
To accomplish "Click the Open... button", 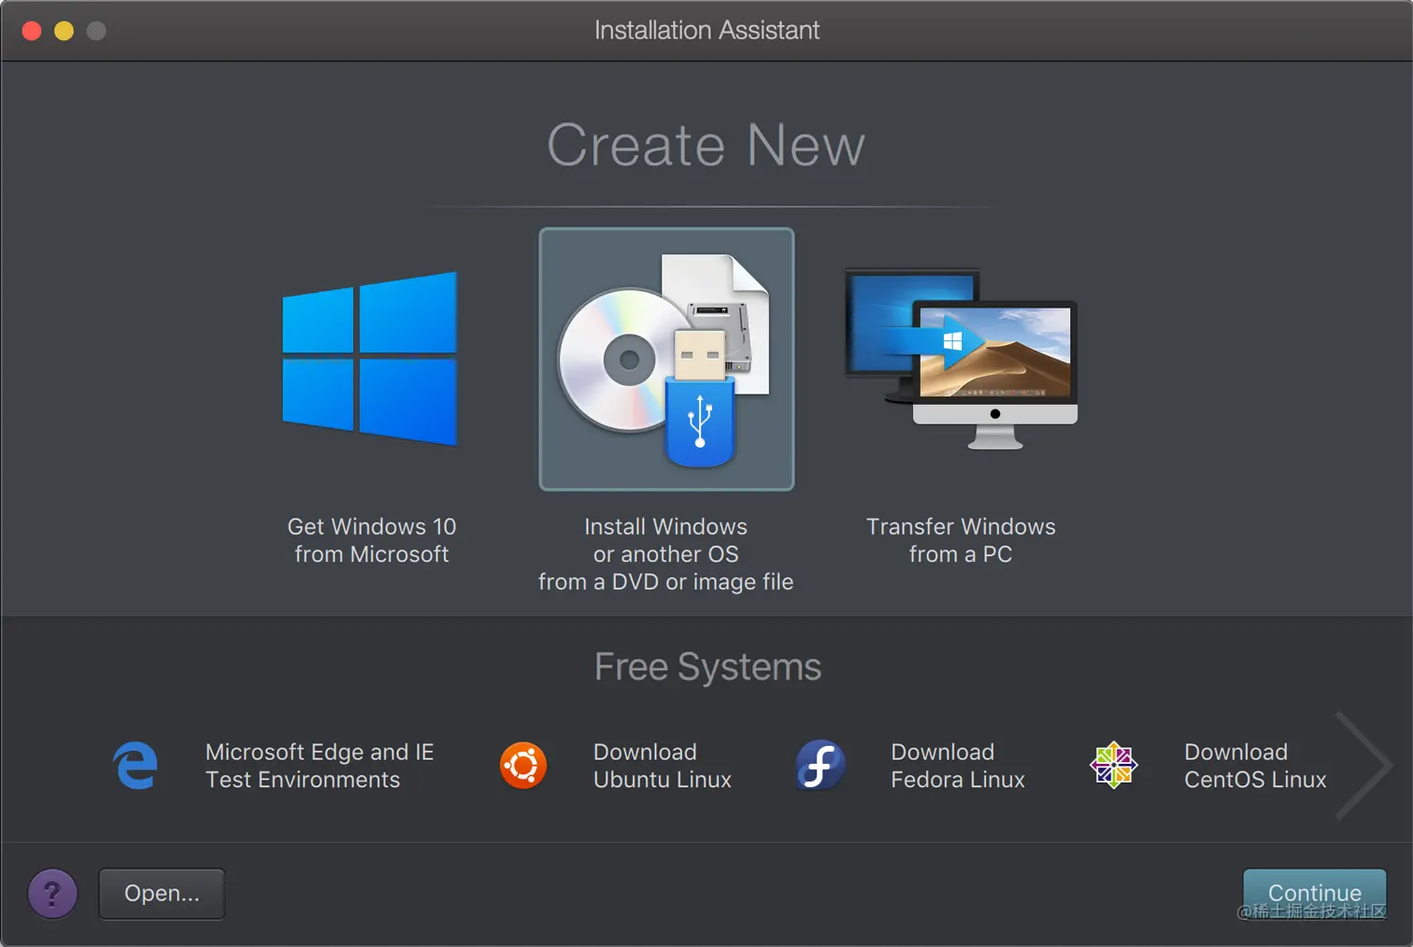I will [x=162, y=894].
